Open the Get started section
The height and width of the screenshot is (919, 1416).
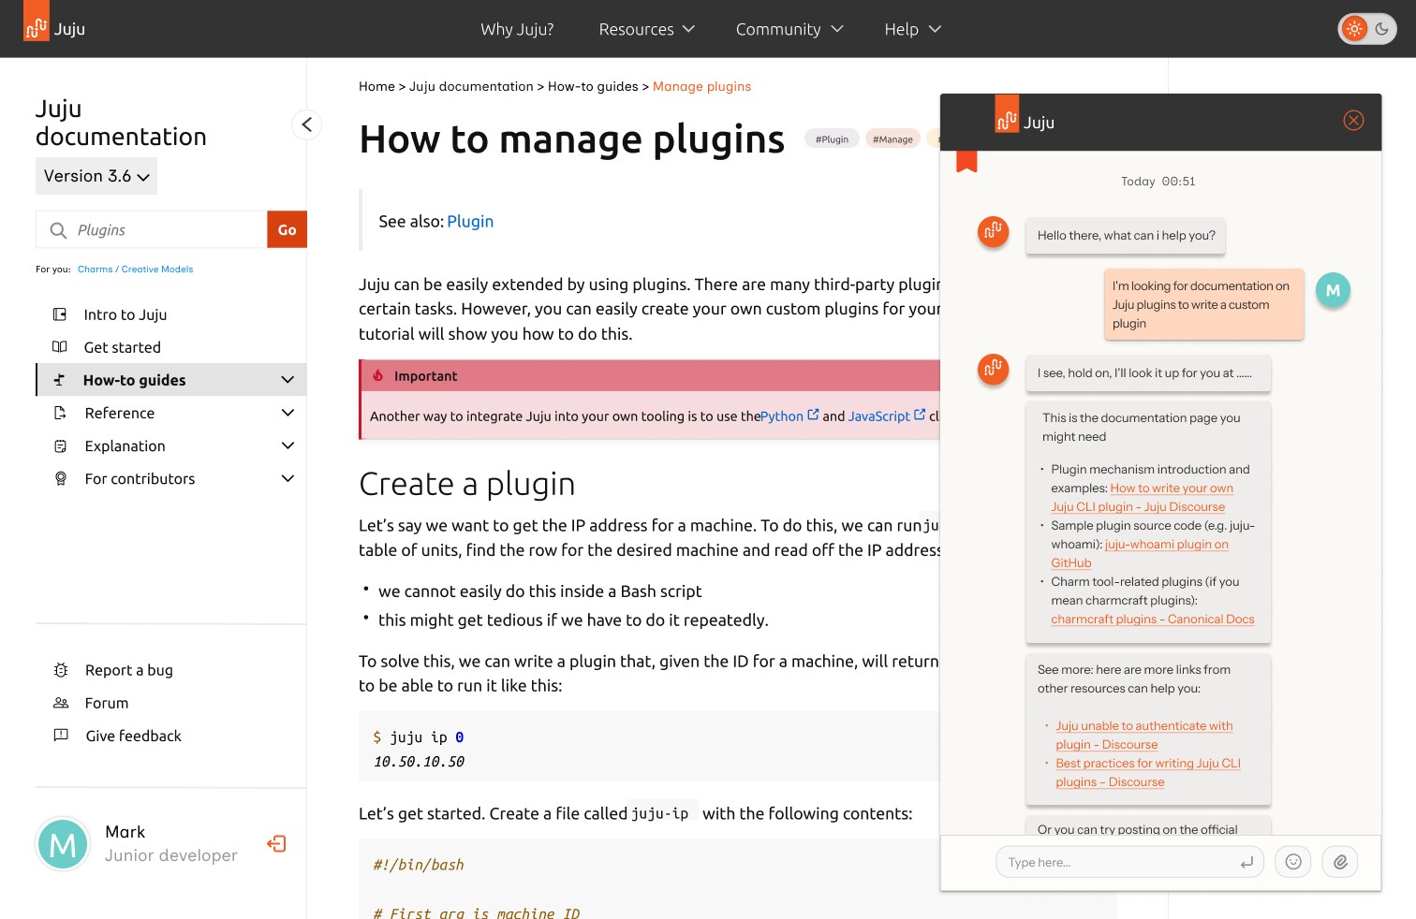123,347
